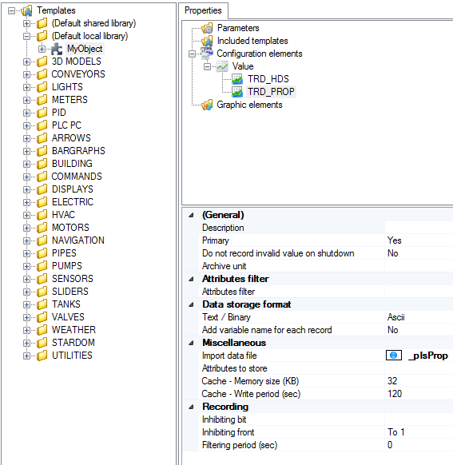Click the Templates root folder icon
This screenshot has width=453, height=465.
pyautogui.click(x=26, y=11)
